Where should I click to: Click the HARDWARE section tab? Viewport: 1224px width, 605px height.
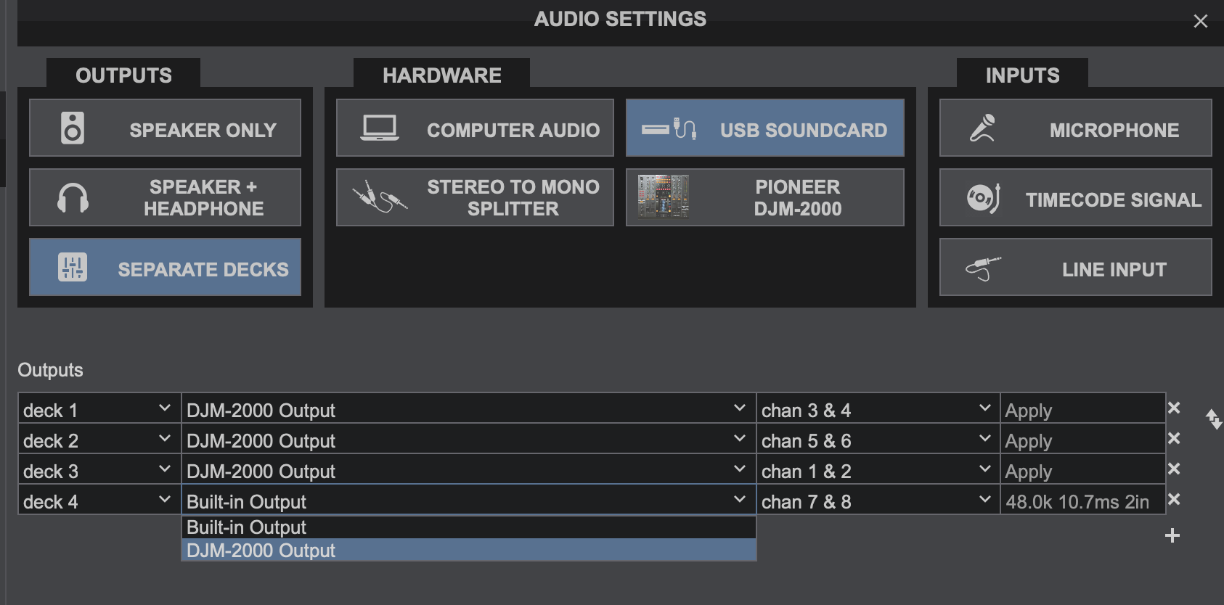tap(441, 75)
